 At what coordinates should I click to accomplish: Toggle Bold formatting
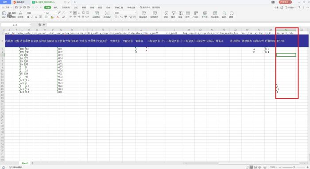[28, 17]
